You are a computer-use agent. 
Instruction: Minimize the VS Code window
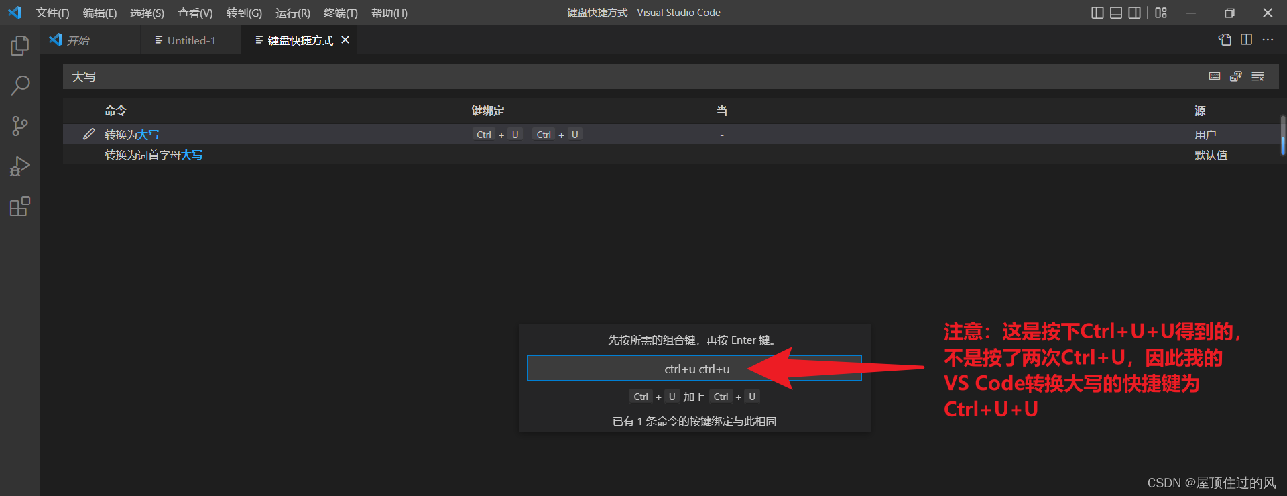(x=1191, y=13)
